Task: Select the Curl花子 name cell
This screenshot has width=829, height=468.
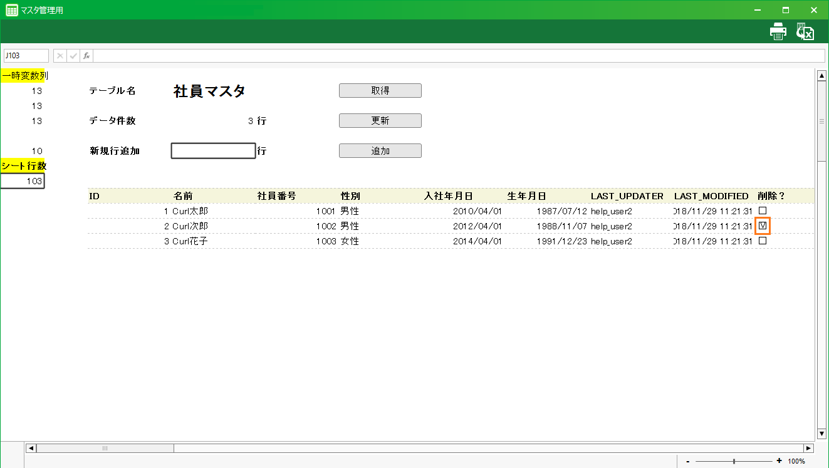Action: pos(190,241)
